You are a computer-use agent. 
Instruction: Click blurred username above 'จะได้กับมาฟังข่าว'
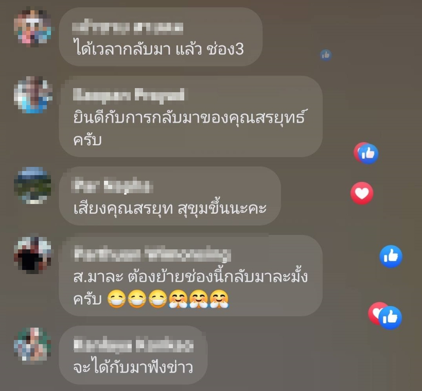tap(133, 345)
